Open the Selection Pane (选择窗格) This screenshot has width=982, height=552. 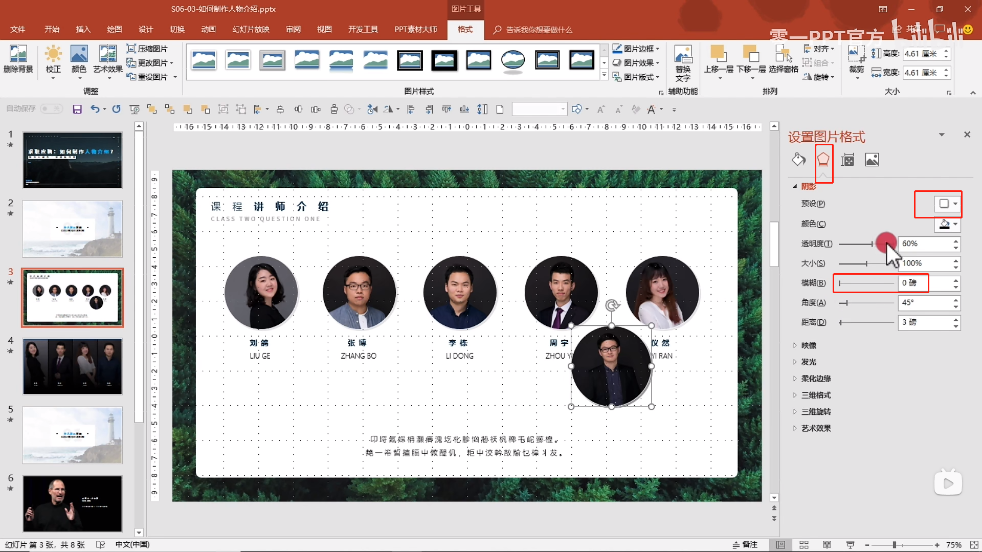[783, 59]
